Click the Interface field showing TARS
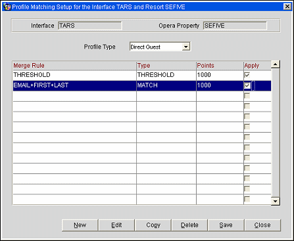The height and width of the screenshot is (241, 294). pos(90,26)
